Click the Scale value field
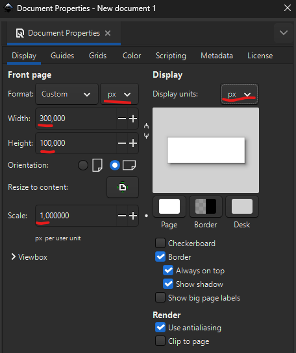 click(76, 216)
